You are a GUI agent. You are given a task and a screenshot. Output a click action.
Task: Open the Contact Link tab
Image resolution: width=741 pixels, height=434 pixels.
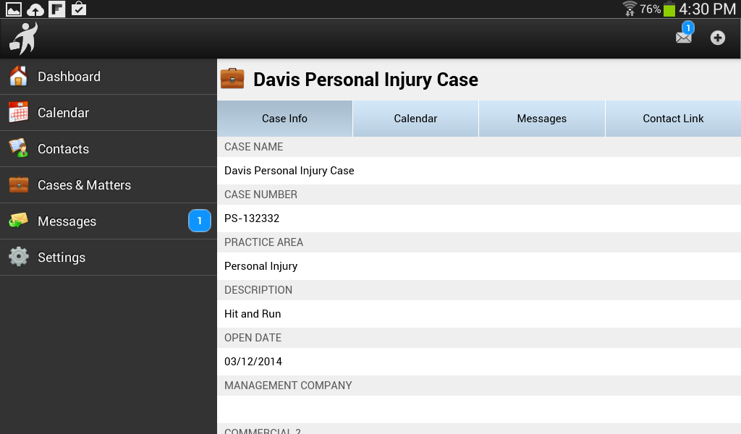[672, 118]
